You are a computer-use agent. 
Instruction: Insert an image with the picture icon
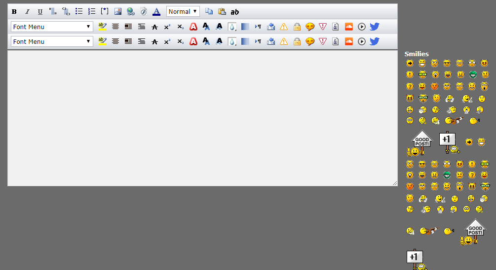117,12
